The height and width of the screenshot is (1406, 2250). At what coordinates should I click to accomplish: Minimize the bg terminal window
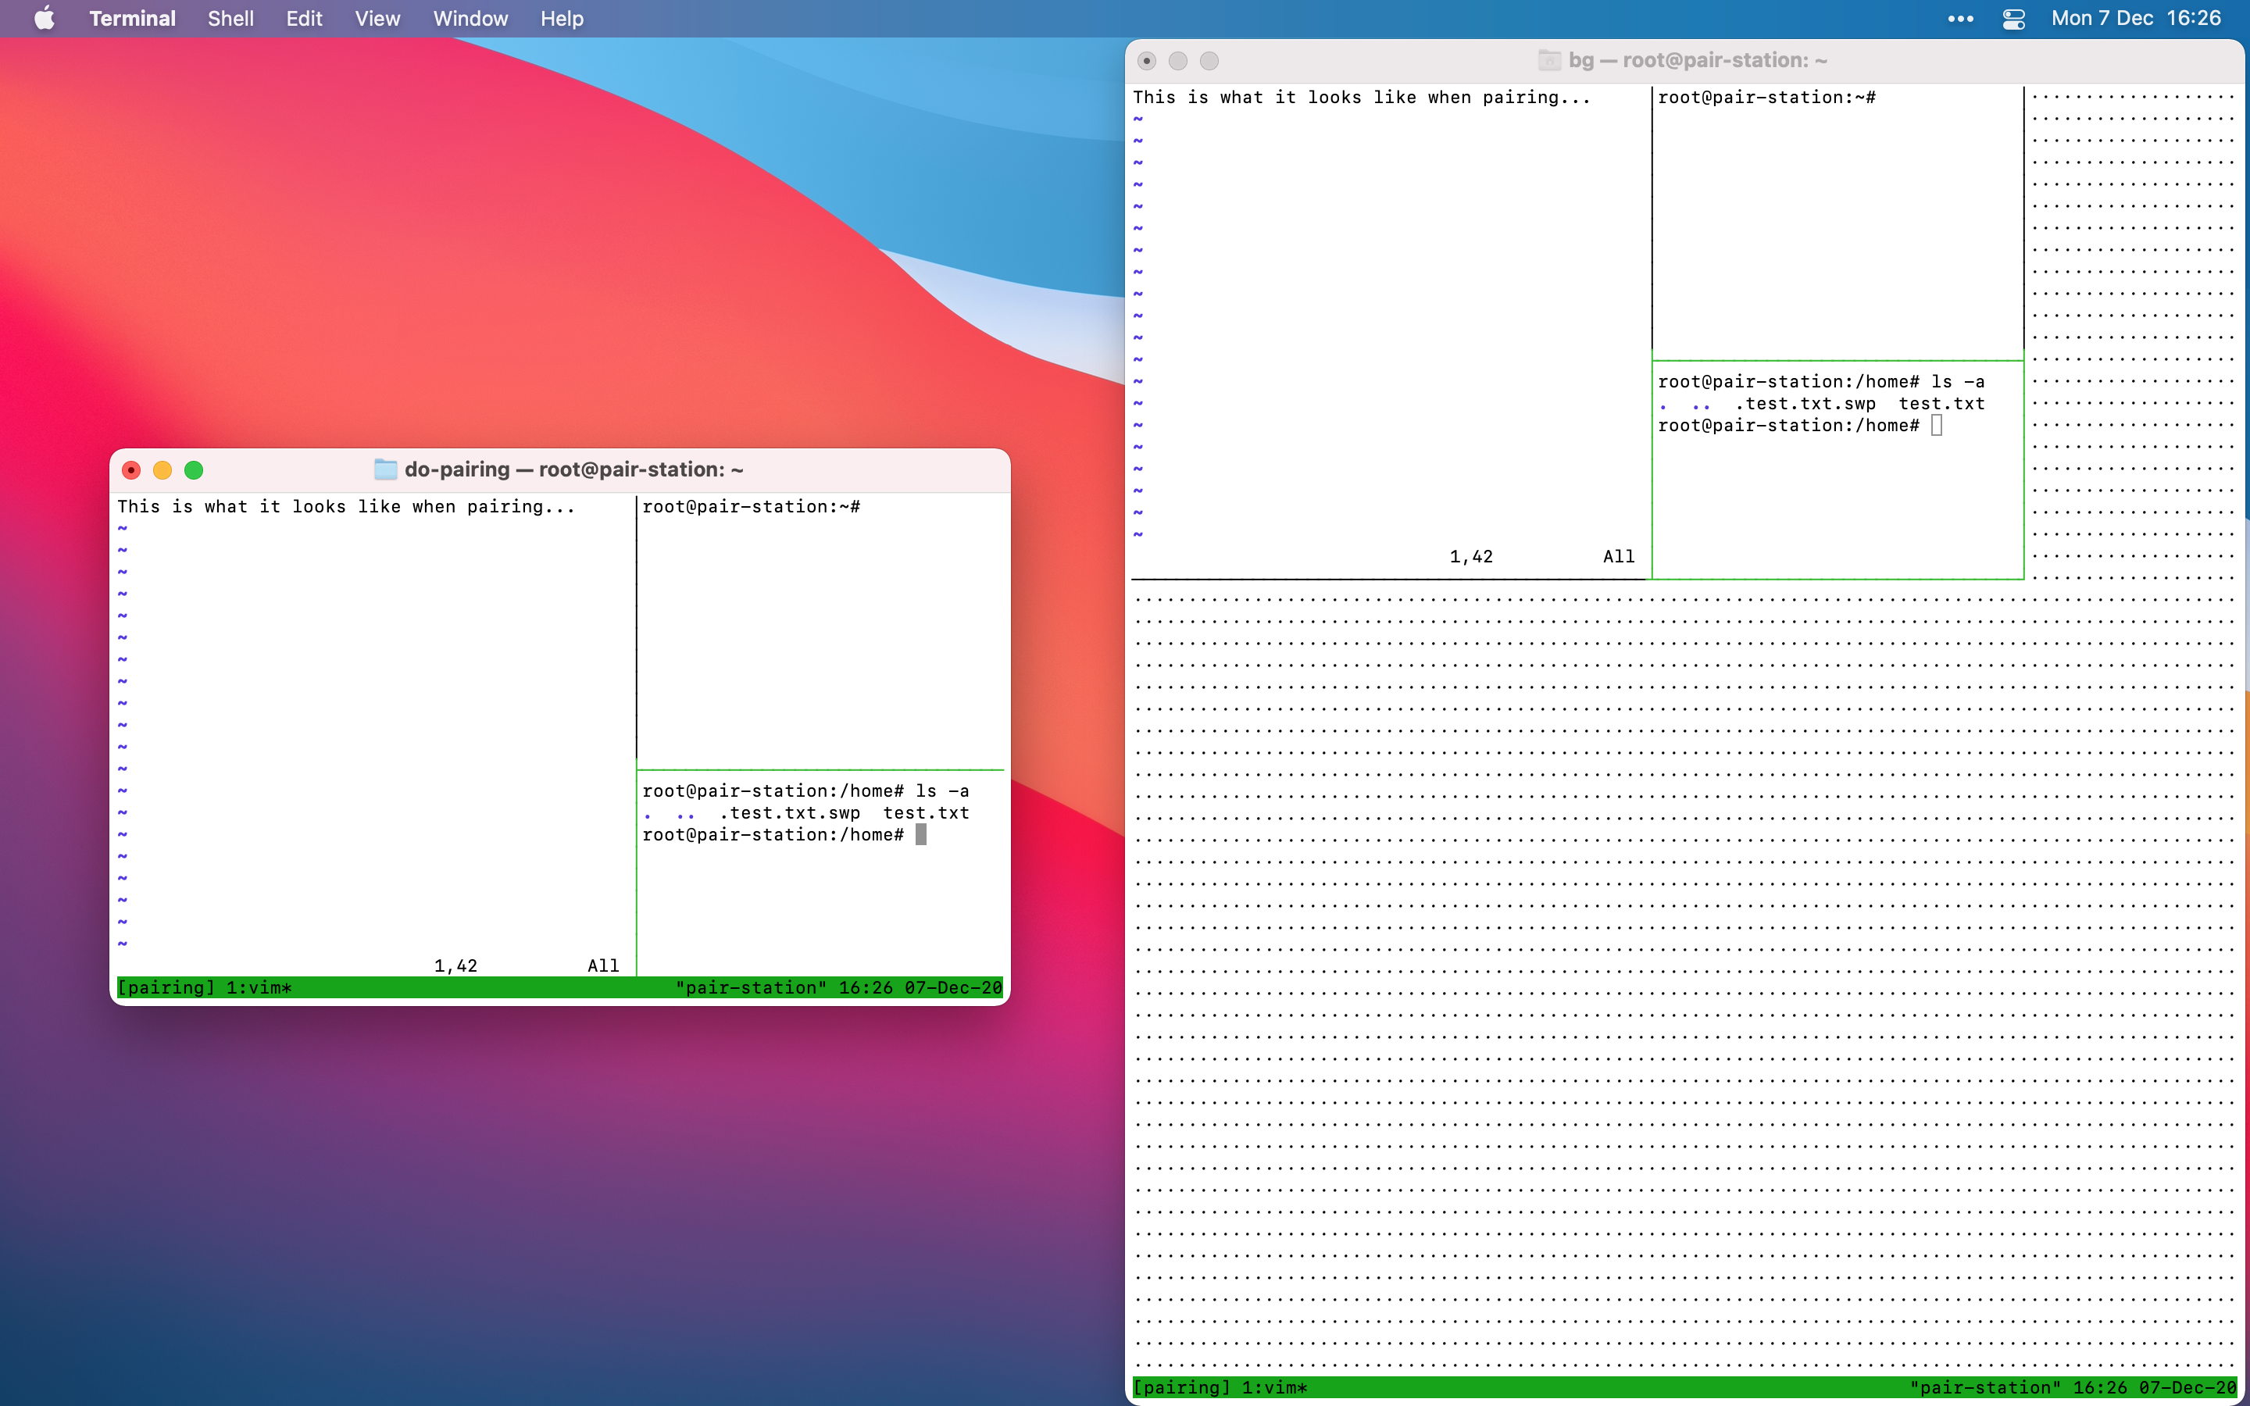(x=1178, y=62)
